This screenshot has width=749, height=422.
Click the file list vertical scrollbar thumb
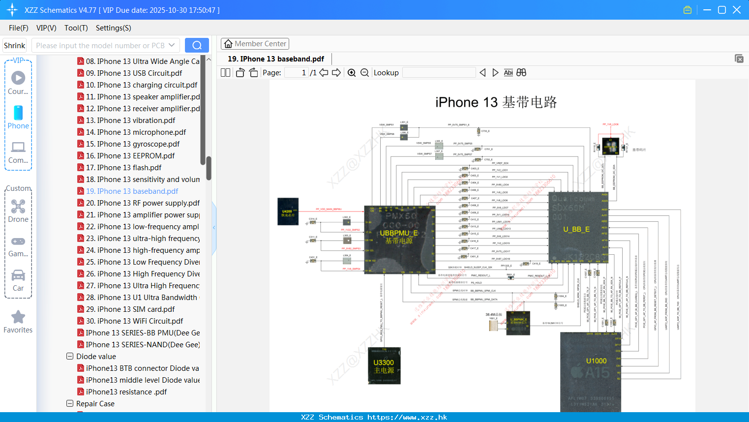[x=209, y=168]
